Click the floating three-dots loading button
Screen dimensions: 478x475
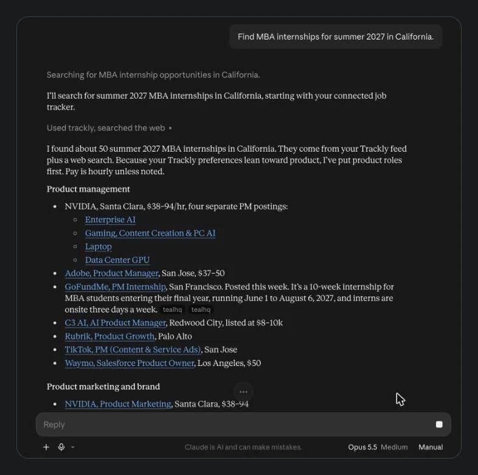243,392
